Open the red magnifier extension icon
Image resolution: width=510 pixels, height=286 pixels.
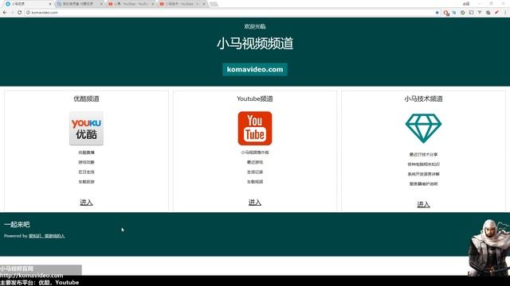446,13
